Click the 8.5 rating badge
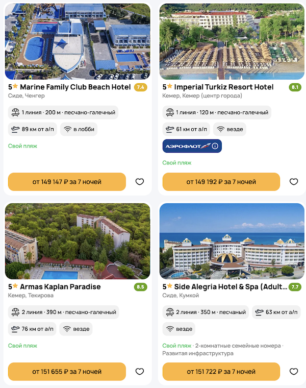The height and width of the screenshot is (388, 306). (x=140, y=287)
